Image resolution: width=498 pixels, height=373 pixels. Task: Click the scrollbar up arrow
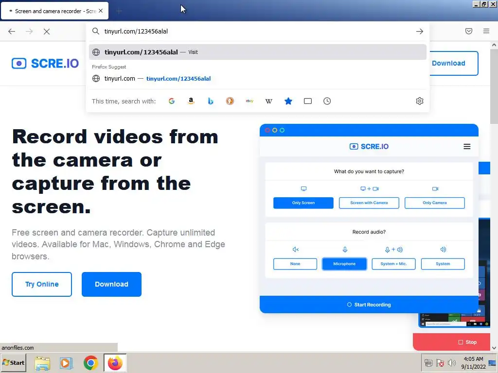[x=494, y=45]
